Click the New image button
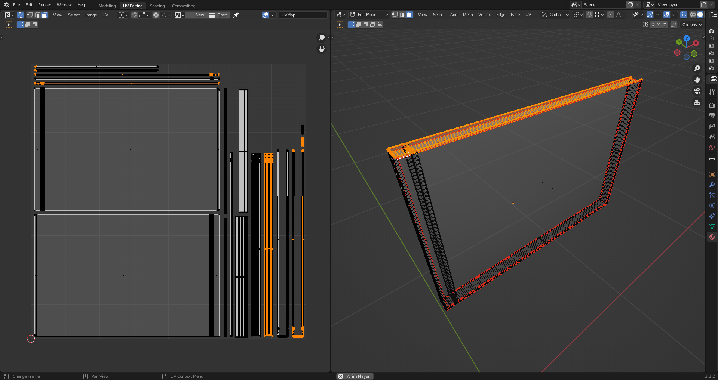This screenshot has width=718, height=380. 196,15
